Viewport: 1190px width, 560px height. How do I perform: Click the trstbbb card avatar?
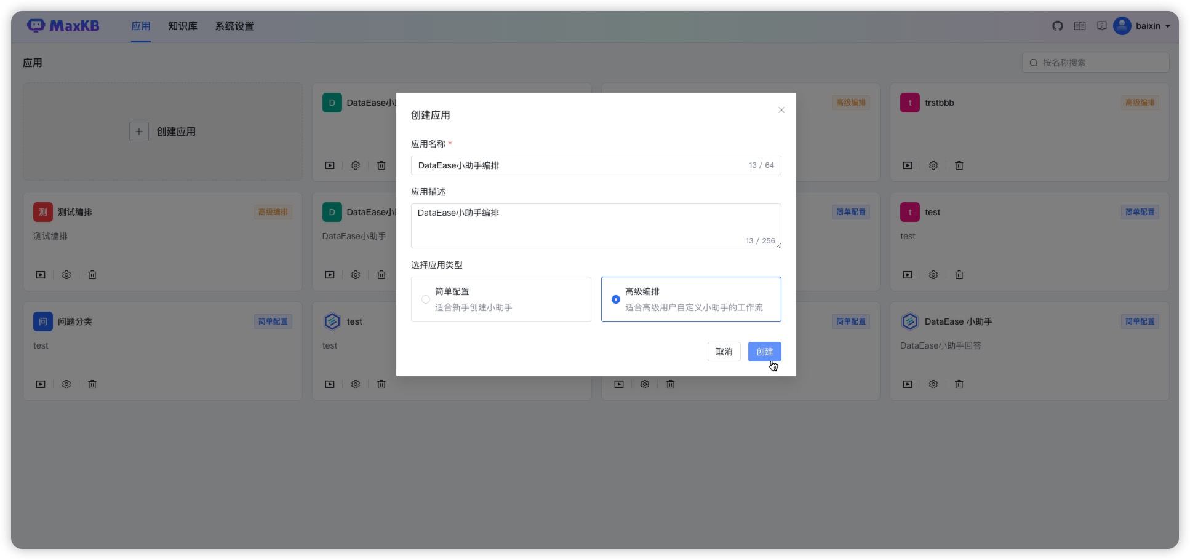(910, 103)
